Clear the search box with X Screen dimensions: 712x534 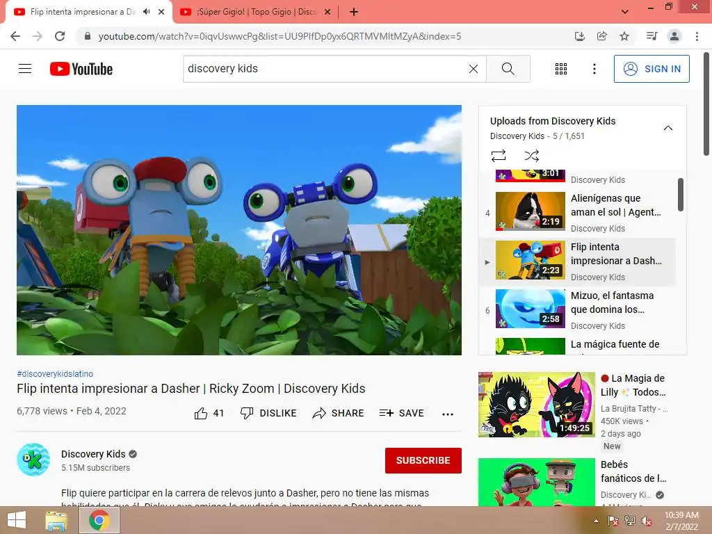point(473,69)
